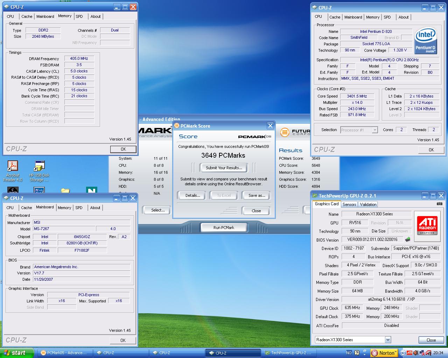Click the language bar help question-mark icon
The width and height of the screenshot is (448, 358).
357,353
